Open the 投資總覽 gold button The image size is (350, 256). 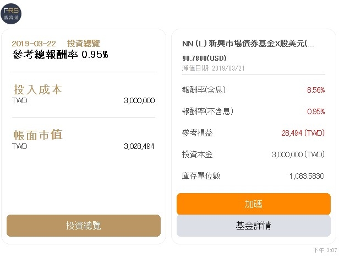point(84,226)
